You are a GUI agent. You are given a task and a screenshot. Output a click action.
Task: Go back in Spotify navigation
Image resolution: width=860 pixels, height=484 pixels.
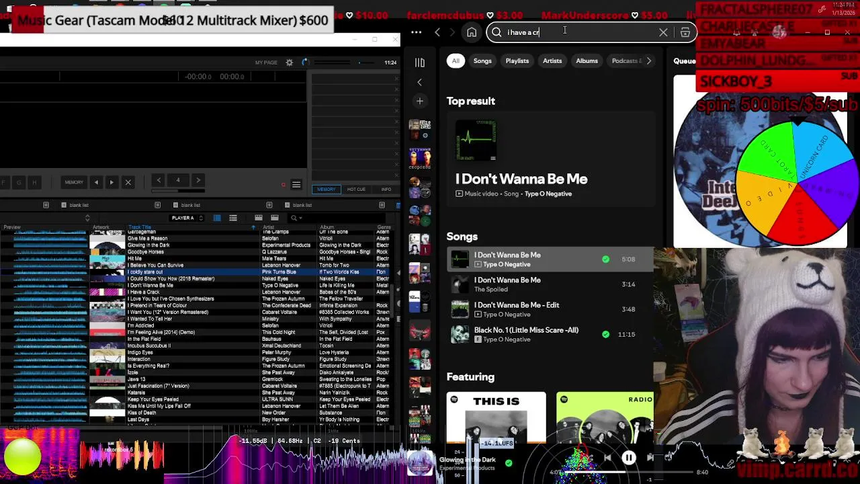(x=437, y=32)
